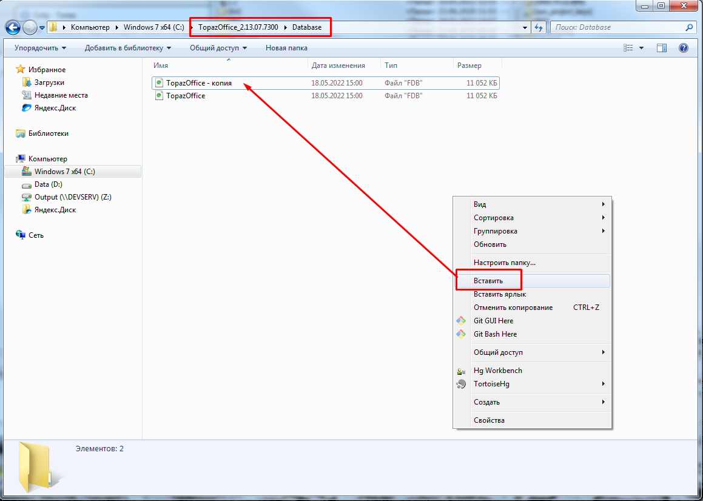Click the Библиотеки folder icon
The height and width of the screenshot is (501, 703).
[21, 133]
